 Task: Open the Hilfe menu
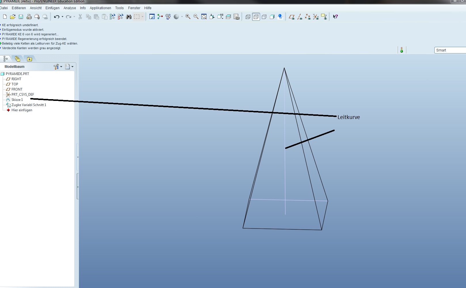[x=148, y=8]
